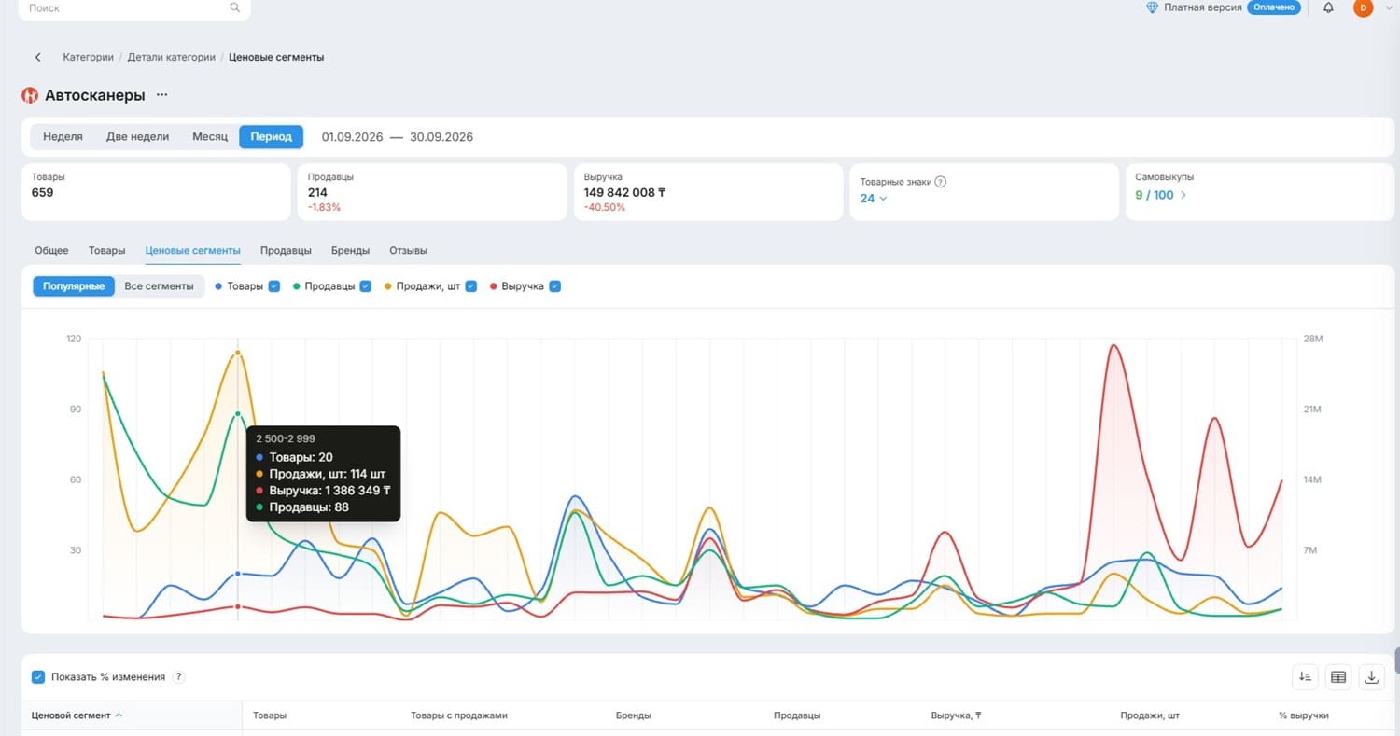Toggle the Выручка series checkbox
This screenshot has width=1400, height=736.
(555, 286)
